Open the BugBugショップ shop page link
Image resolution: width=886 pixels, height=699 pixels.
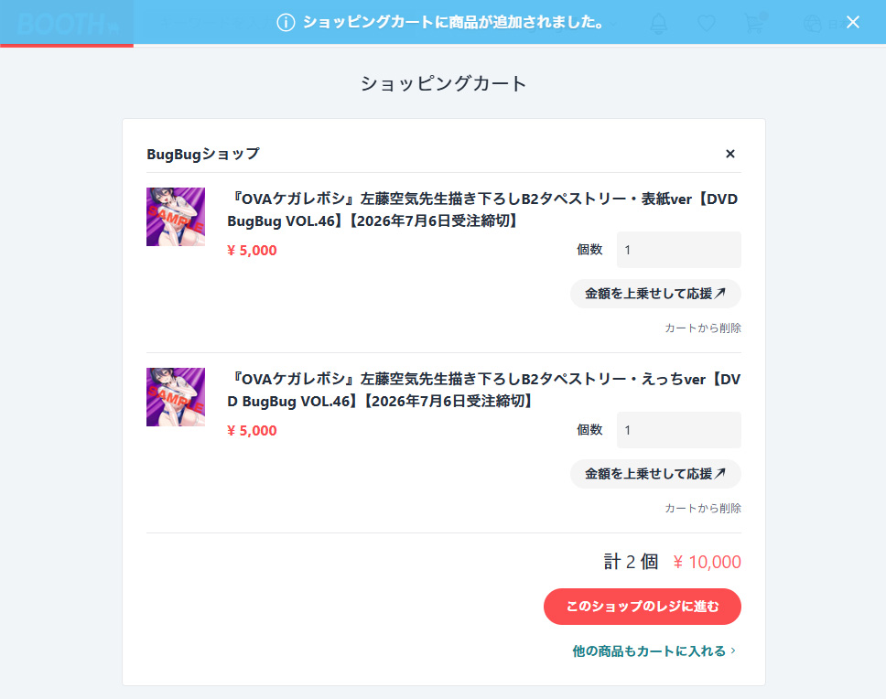(202, 154)
